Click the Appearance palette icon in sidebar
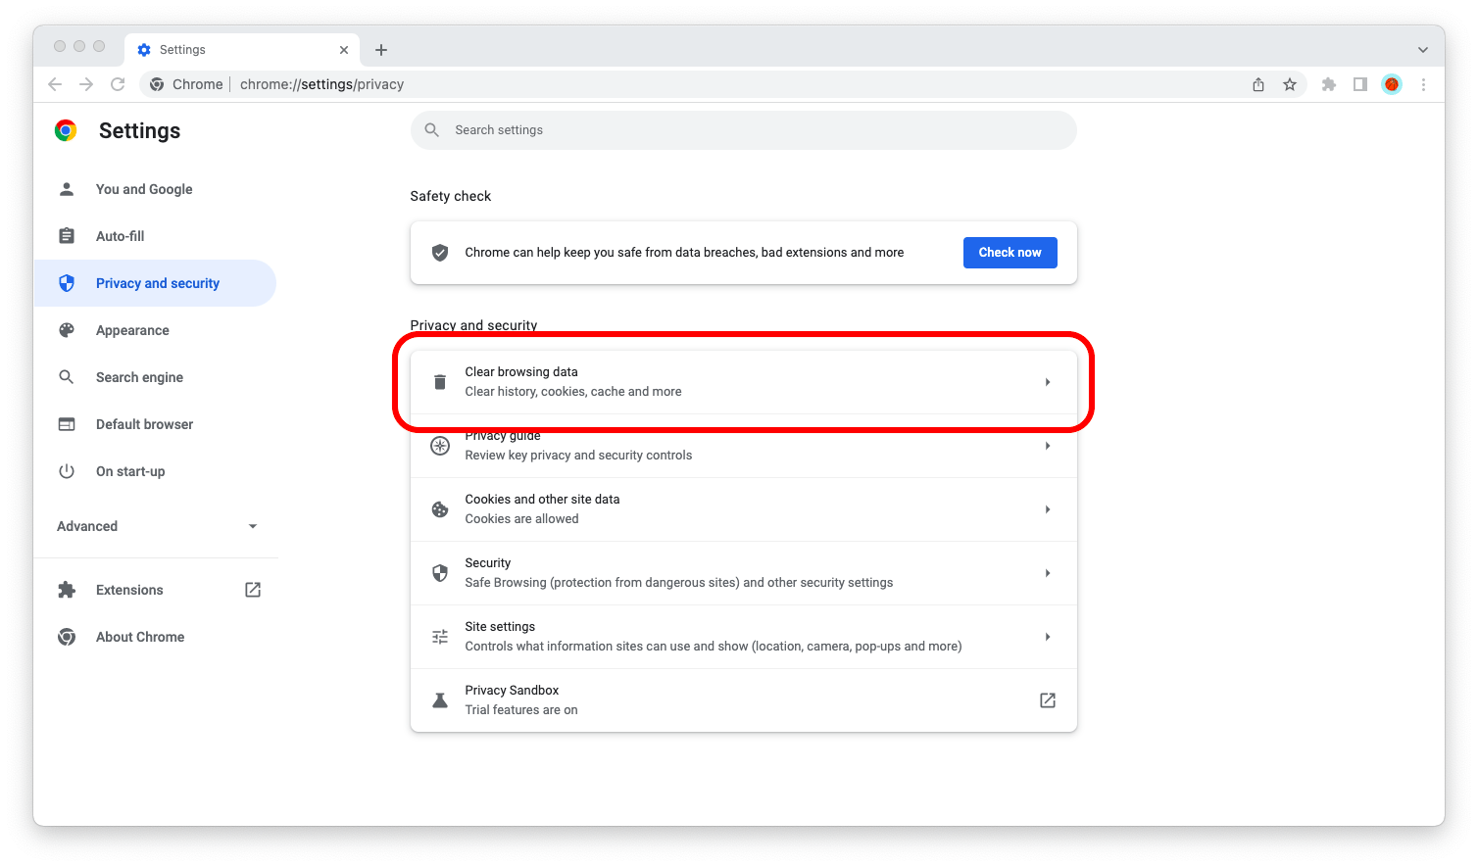Screen dimensions: 1478x867 [x=66, y=329]
